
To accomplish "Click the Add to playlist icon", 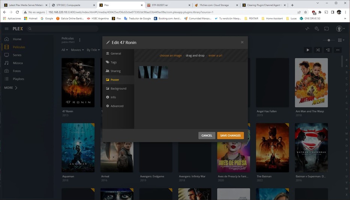I will click(x=328, y=50).
